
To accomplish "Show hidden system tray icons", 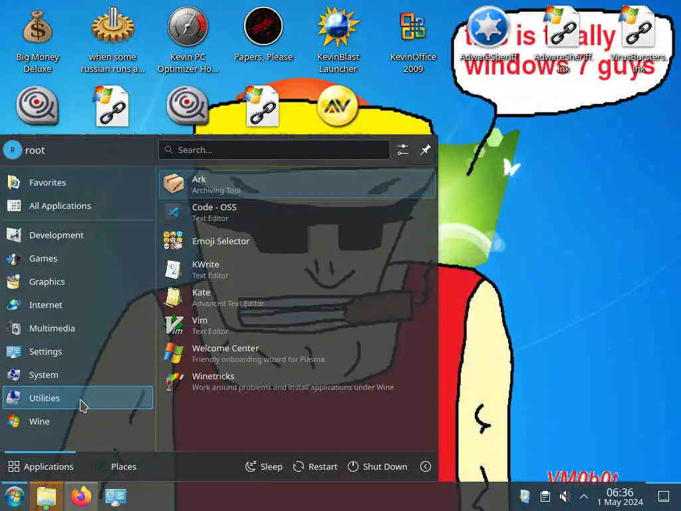I will coord(584,496).
